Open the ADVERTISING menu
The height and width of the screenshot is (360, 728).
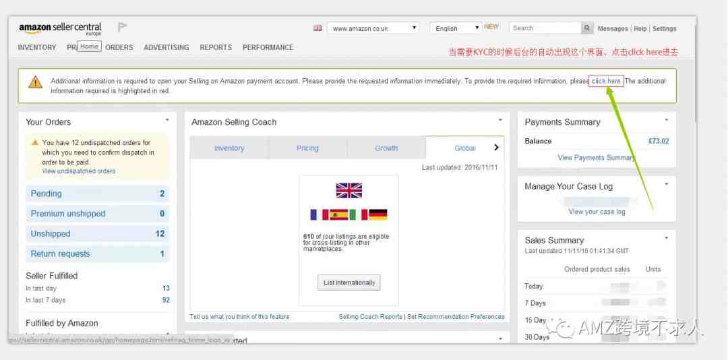pos(166,47)
